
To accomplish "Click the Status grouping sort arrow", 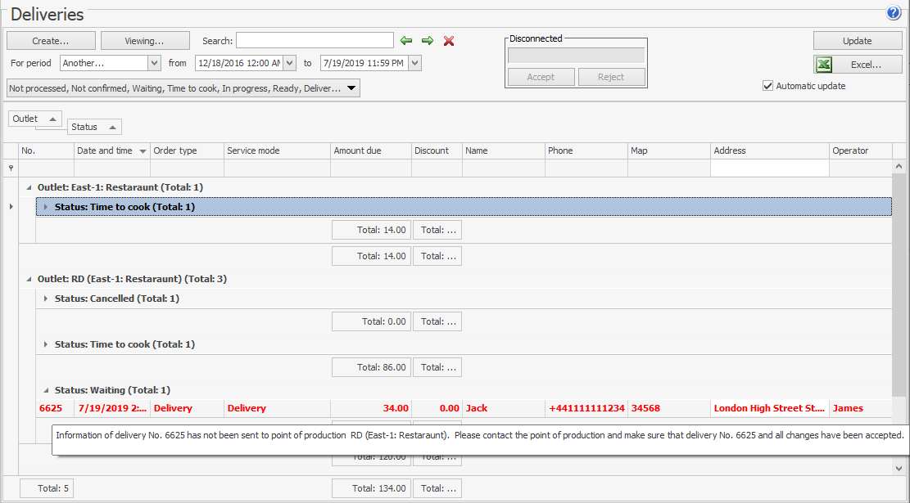I will click(x=112, y=128).
